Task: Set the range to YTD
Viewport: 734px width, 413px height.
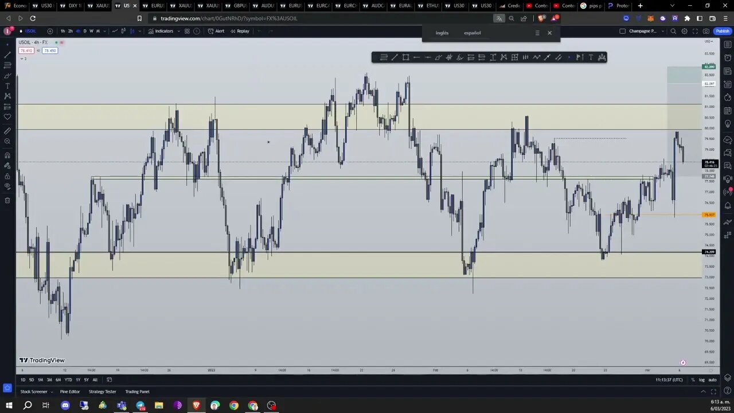Action: [68, 380]
